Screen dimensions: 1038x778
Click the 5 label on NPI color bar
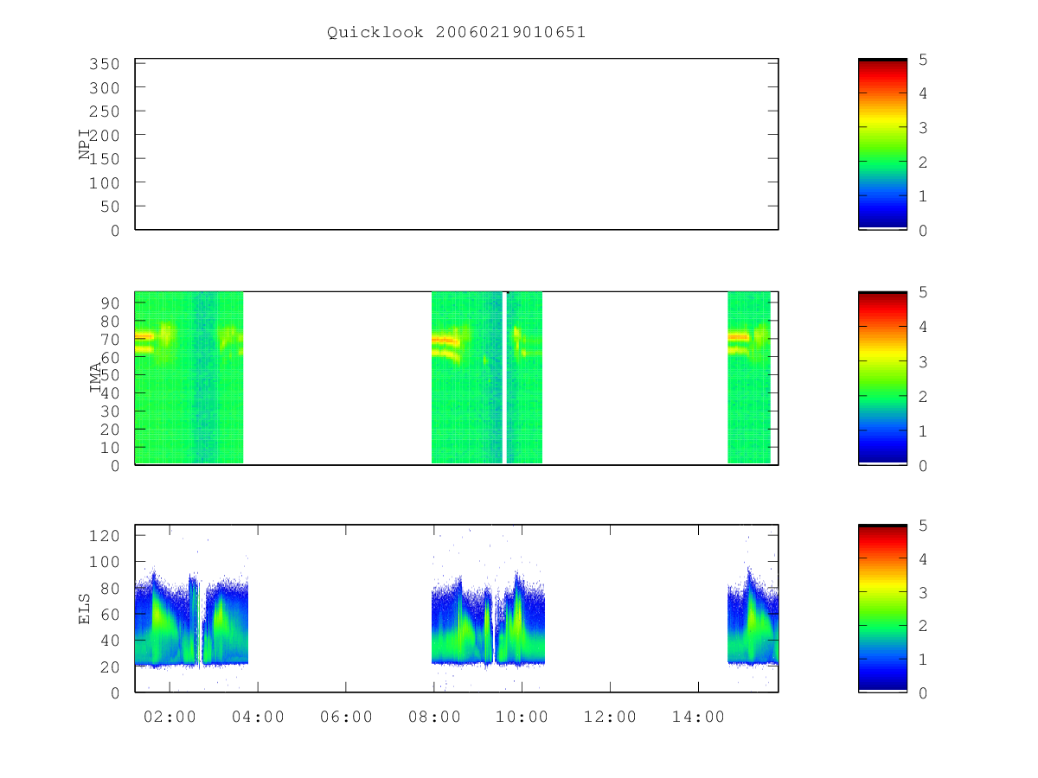[x=921, y=60]
